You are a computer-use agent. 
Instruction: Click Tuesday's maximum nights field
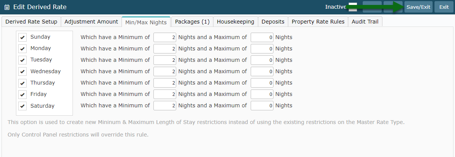click(x=262, y=60)
